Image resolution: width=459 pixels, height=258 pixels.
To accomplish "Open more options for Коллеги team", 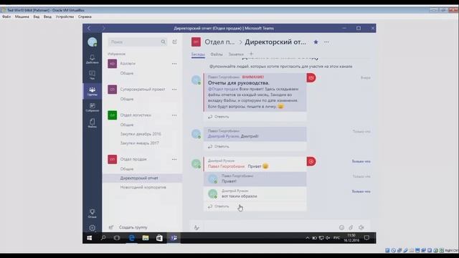I will tap(174, 64).
